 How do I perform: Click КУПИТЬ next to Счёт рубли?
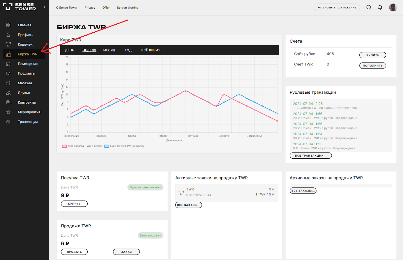373,55
